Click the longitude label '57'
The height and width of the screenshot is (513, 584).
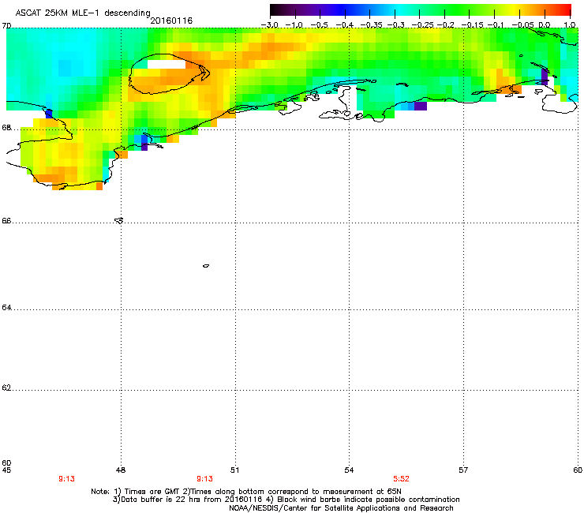463,470
